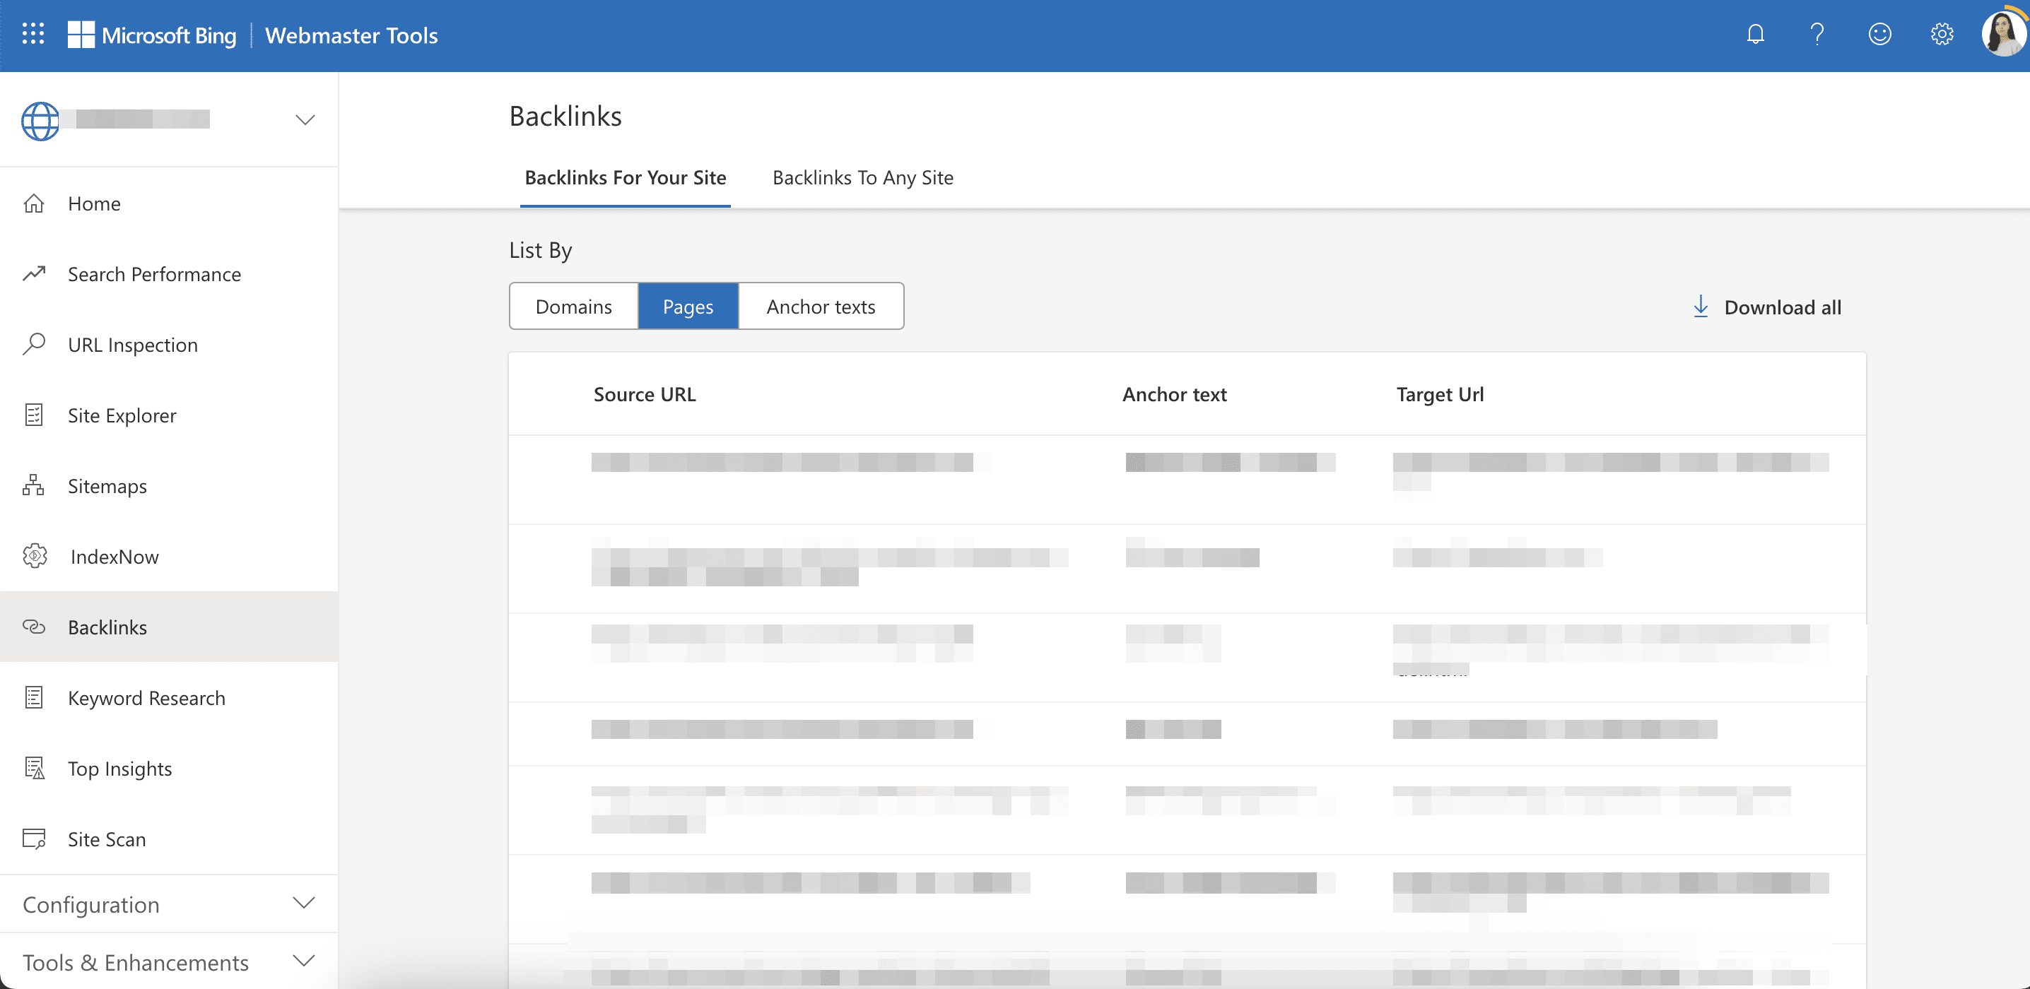The height and width of the screenshot is (989, 2030).
Task: Click the Backlinks sidebar icon
Action: coord(34,627)
